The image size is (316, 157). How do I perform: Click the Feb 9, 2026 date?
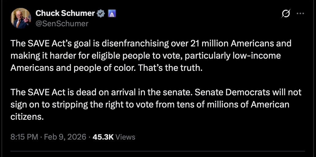click(x=65, y=137)
